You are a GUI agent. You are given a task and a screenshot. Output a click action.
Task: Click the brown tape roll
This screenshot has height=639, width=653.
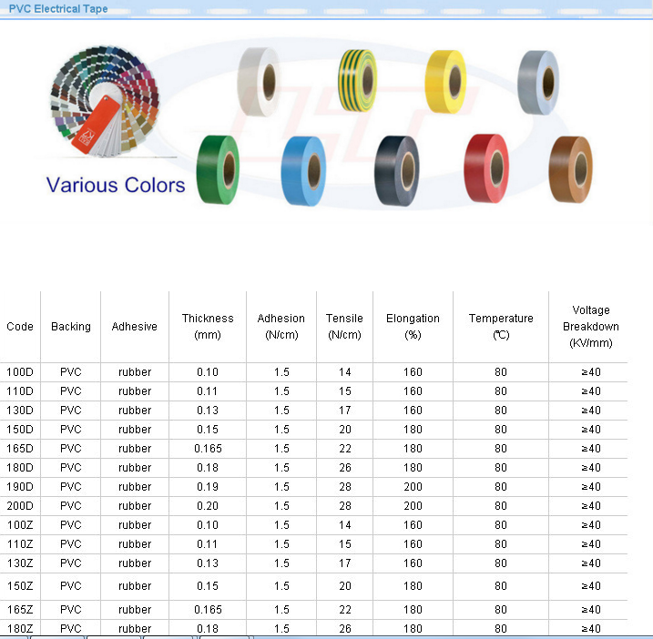point(570,169)
